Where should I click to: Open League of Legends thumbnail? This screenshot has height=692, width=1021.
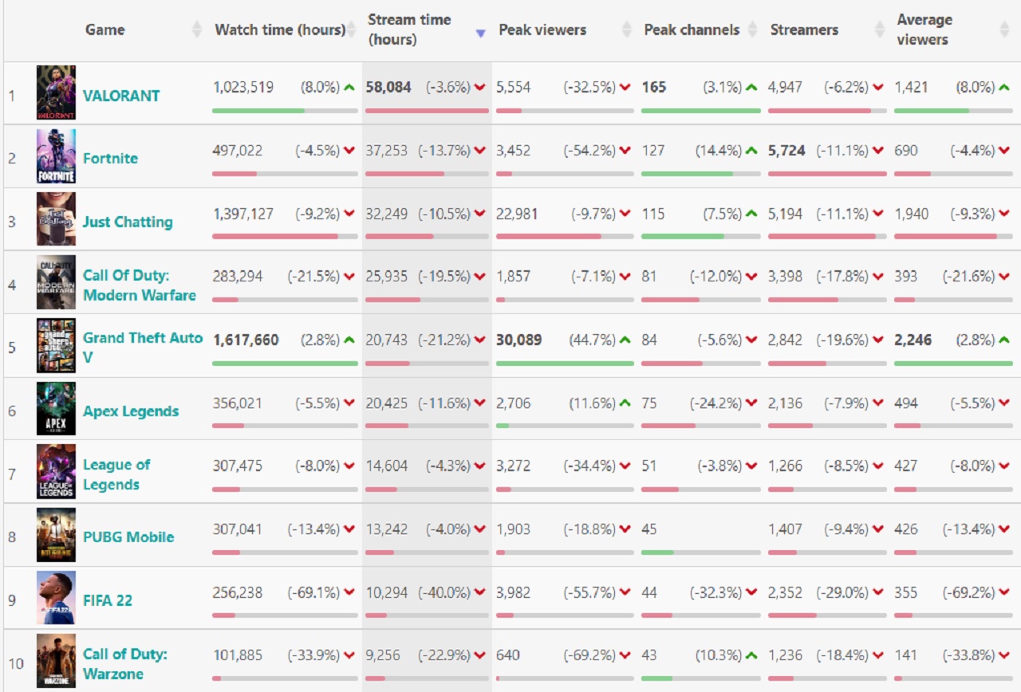coord(56,471)
